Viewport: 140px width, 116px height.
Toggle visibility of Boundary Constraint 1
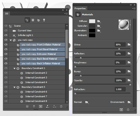[x=6, y=68]
